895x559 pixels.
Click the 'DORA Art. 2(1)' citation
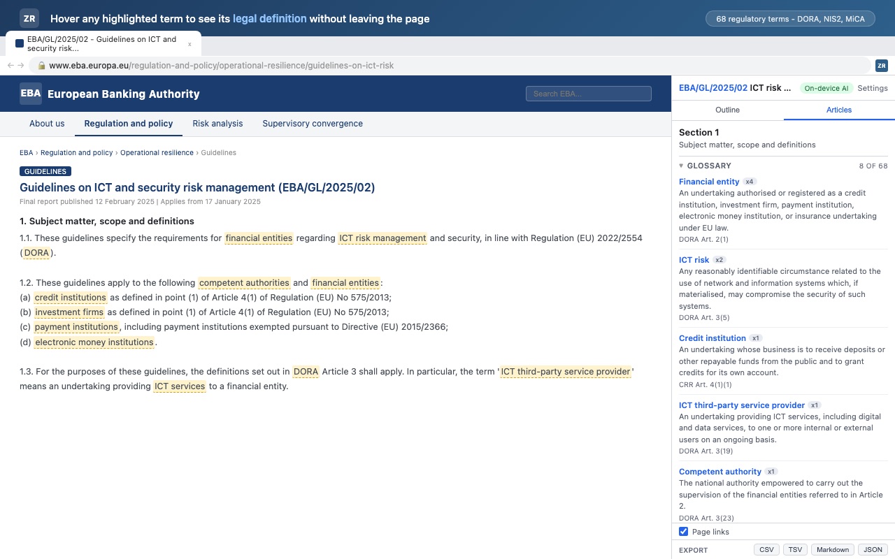703,240
